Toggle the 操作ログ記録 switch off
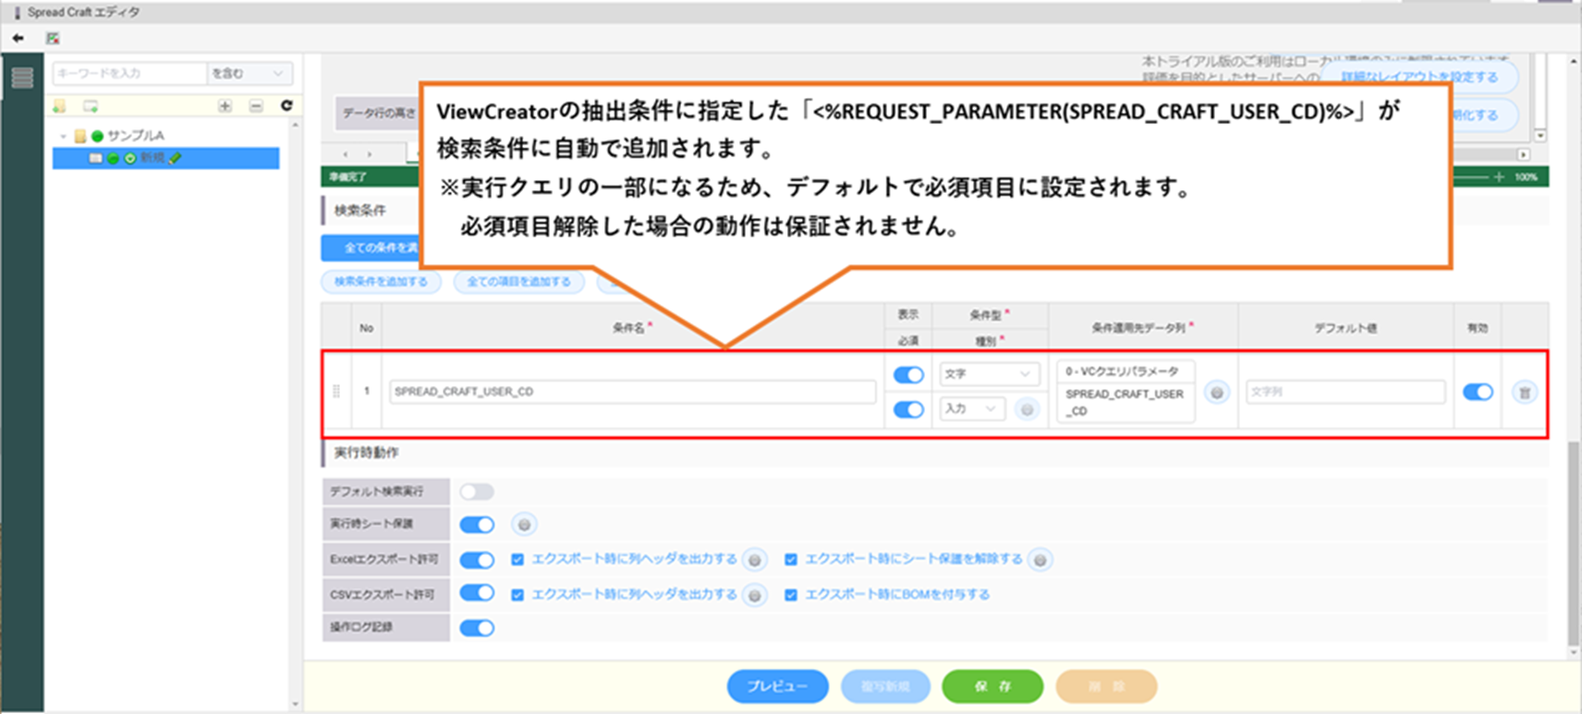1582x714 pixels. [x=477, y=628]
